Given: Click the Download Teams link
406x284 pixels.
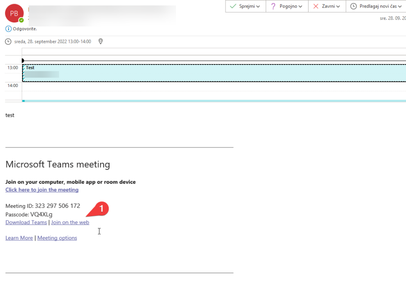Looking at the screenshot, I should (26, 222).
